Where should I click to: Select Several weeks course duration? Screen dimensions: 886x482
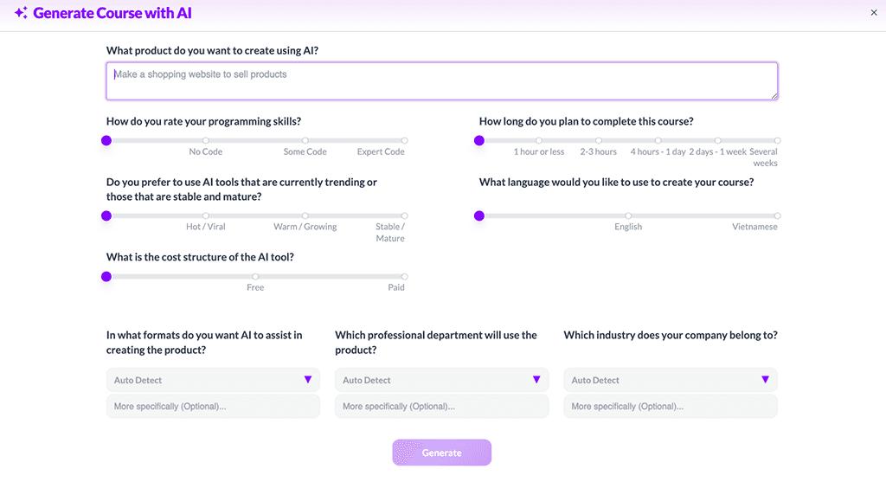click(777, 140)
